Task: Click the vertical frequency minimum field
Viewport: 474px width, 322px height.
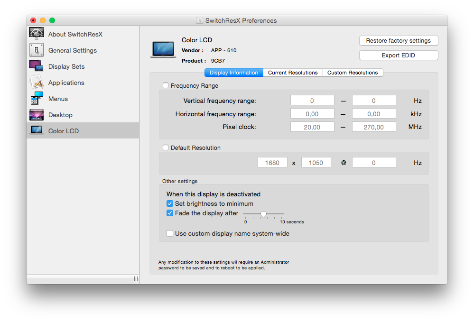Action: click(312, 101)
